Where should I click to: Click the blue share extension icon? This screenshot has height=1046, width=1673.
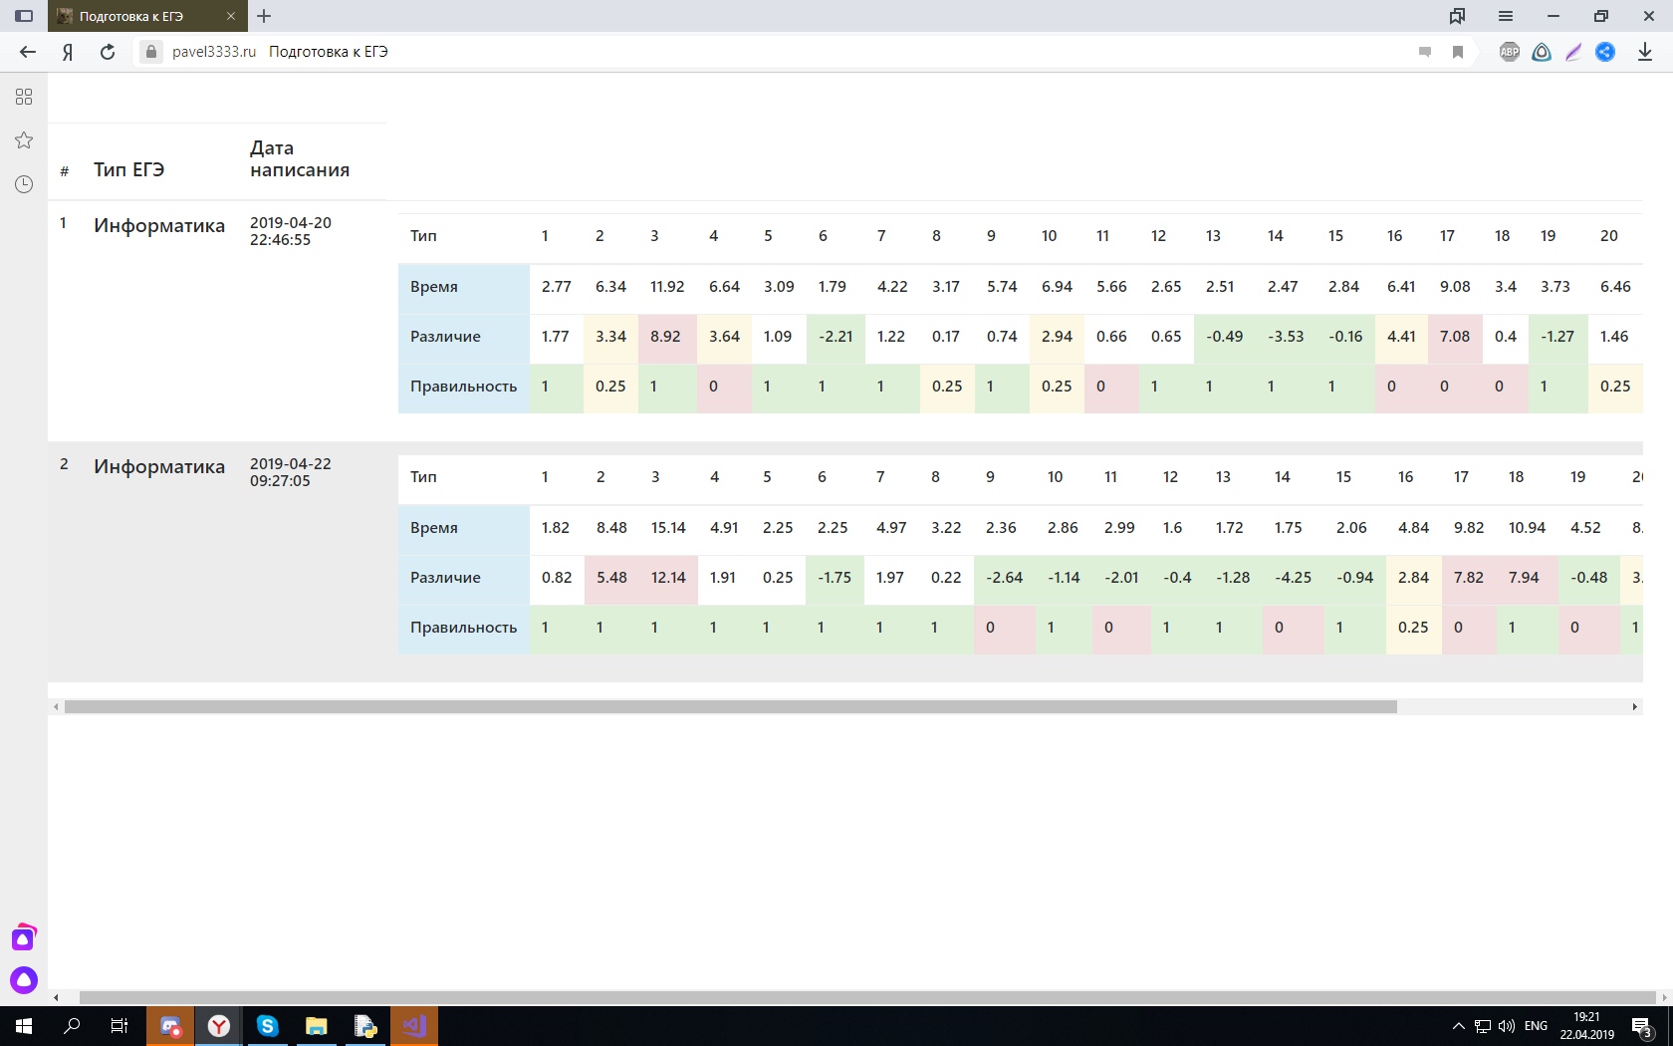pos(1605,52)
